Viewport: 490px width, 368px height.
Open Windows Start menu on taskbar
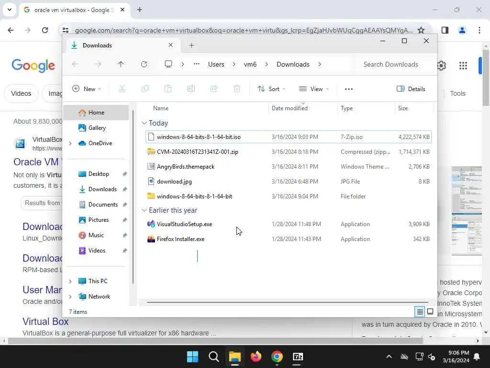(192, 356)
